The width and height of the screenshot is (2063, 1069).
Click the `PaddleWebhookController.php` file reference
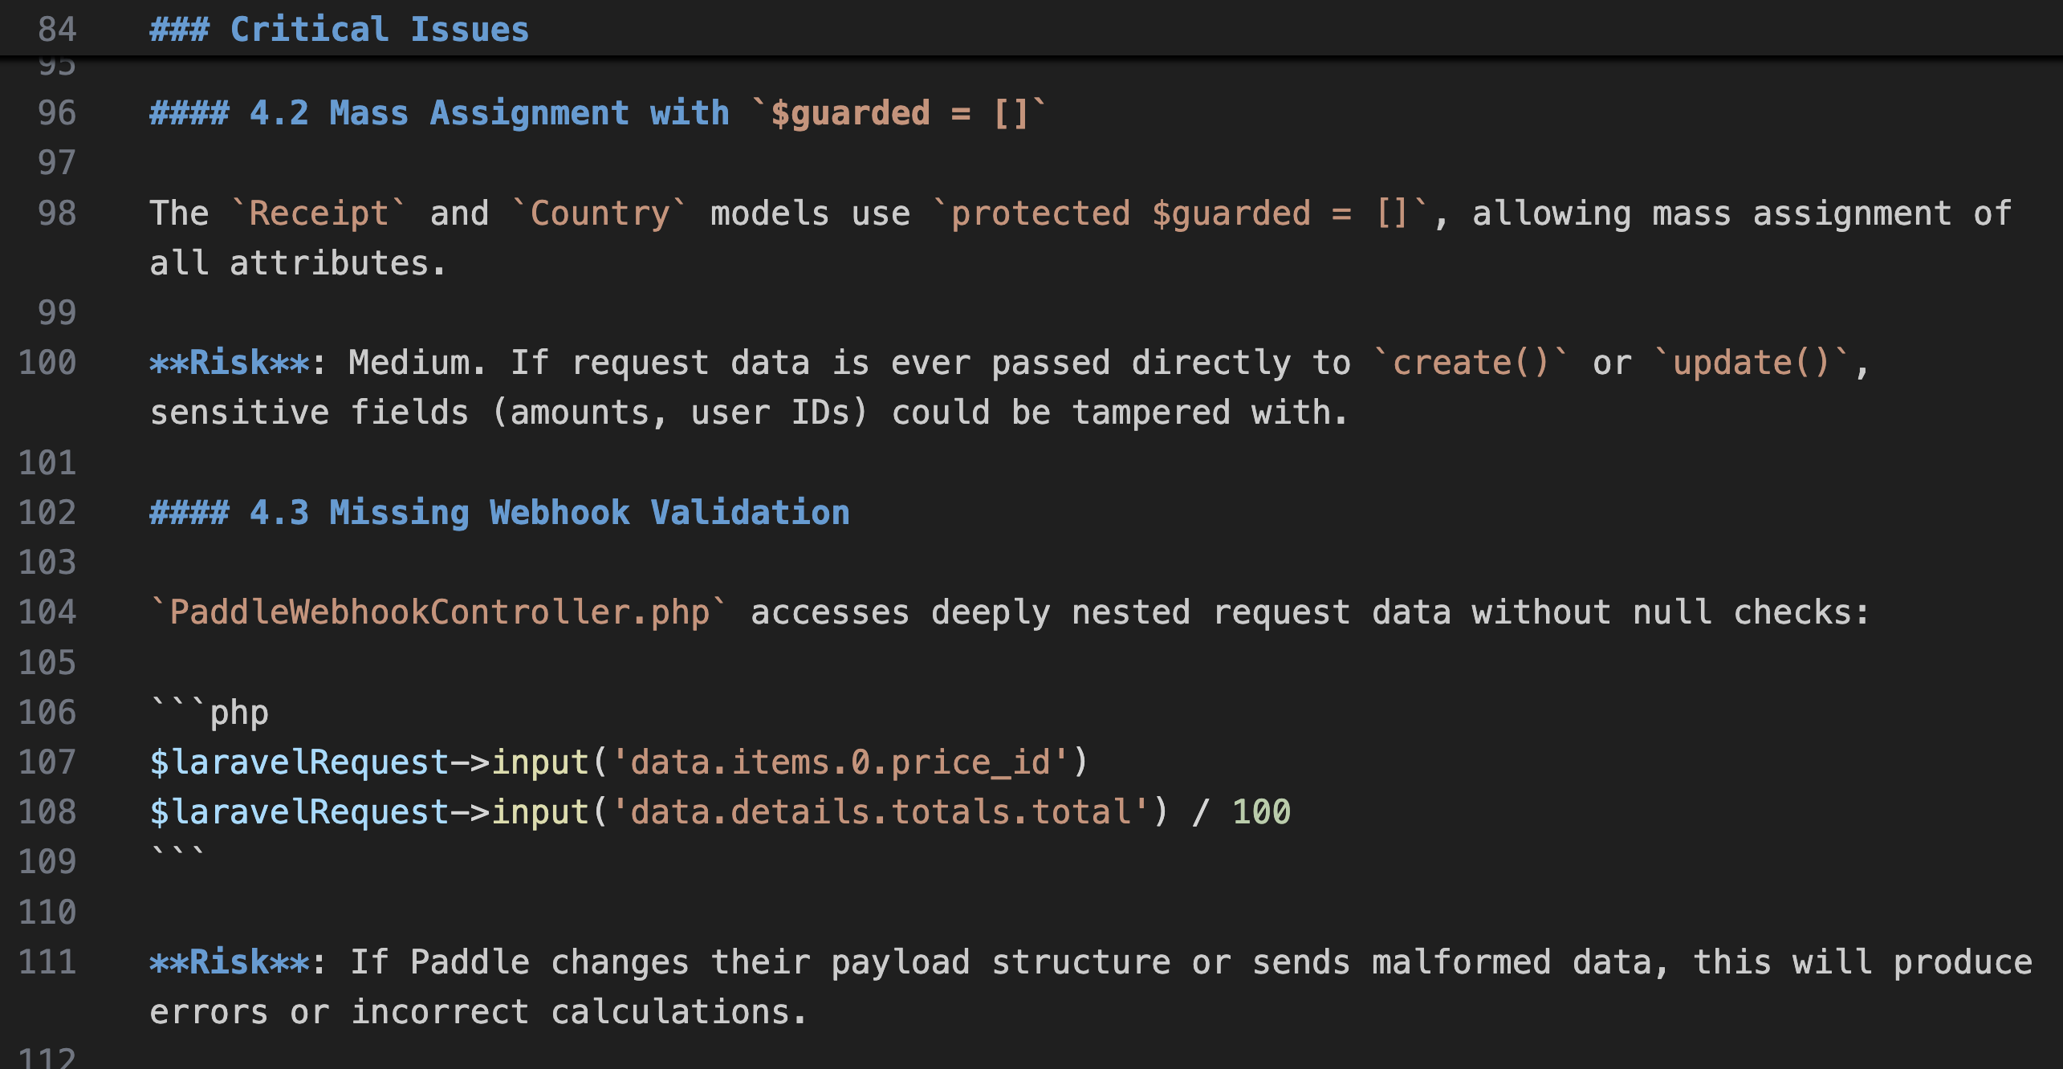click(439, 612)
